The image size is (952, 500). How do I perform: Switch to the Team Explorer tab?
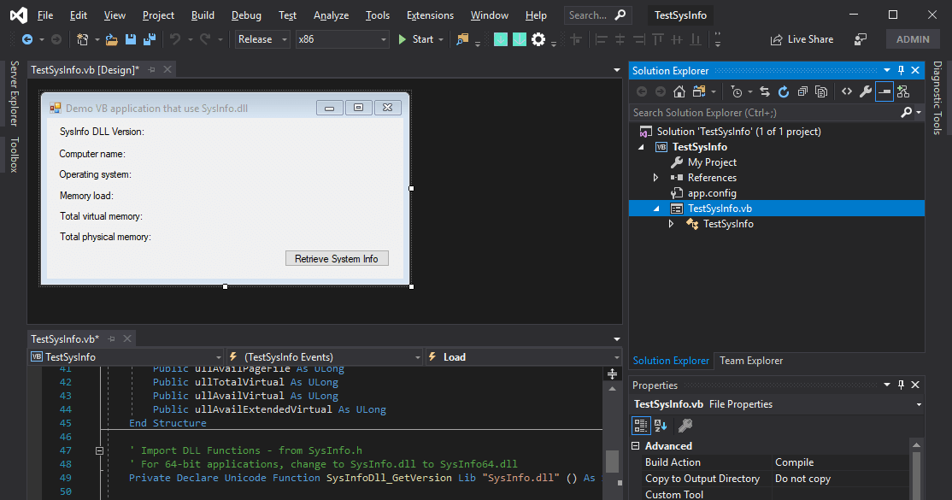click(751, 360)
